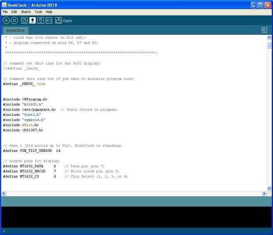Click the line number '1' in status bar
273x235 pixels.
[4, 231]
